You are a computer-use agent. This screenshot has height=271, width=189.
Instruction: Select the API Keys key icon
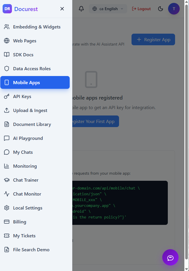click(7, 96)
